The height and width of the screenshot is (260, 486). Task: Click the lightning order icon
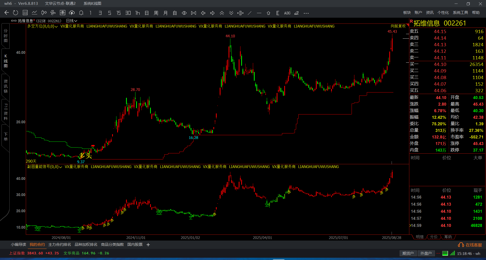tap(53, 13)
